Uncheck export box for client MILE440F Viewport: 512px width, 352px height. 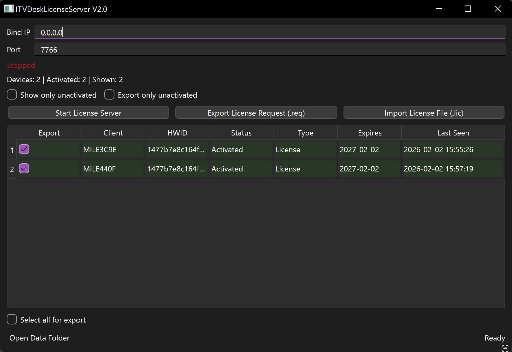point(24,168)
